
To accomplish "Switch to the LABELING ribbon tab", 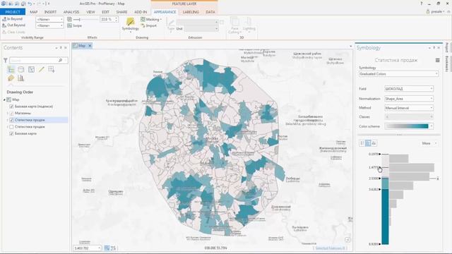I will coord(191,12).
